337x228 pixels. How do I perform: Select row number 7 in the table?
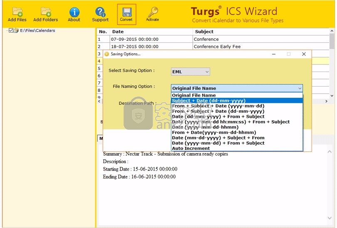coord(99,83)
